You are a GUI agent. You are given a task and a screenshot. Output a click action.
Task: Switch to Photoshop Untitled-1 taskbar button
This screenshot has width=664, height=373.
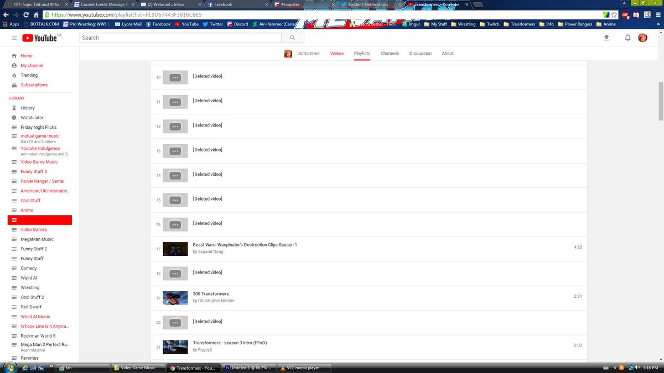pos(249,367)
